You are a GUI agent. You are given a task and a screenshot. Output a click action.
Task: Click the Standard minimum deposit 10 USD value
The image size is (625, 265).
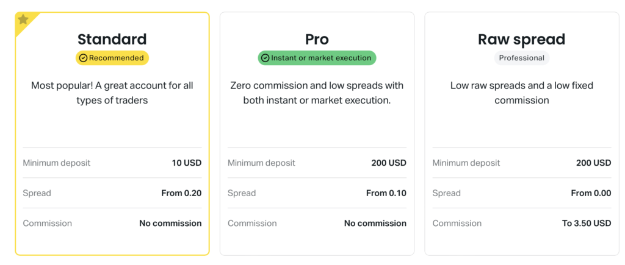[187, 163]
